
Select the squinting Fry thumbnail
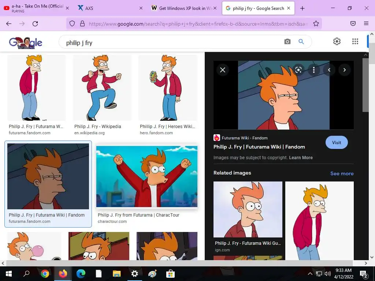coord(48,176)
